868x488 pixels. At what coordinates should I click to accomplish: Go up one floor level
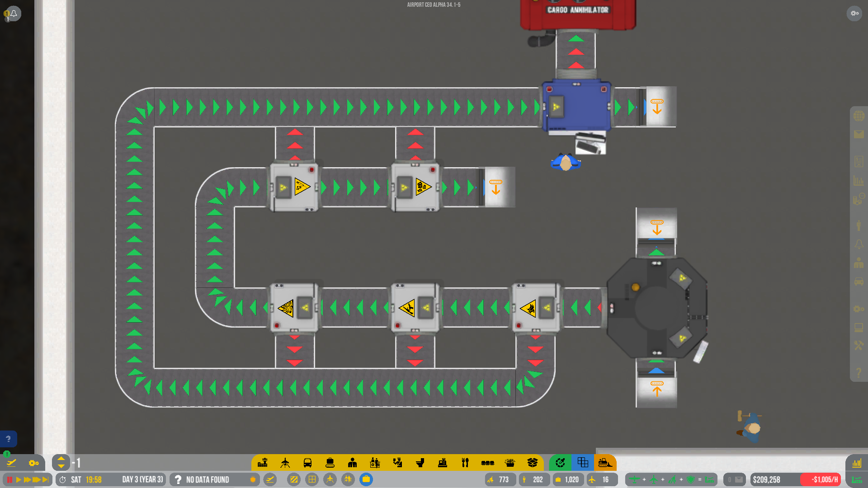pos(61,459)
